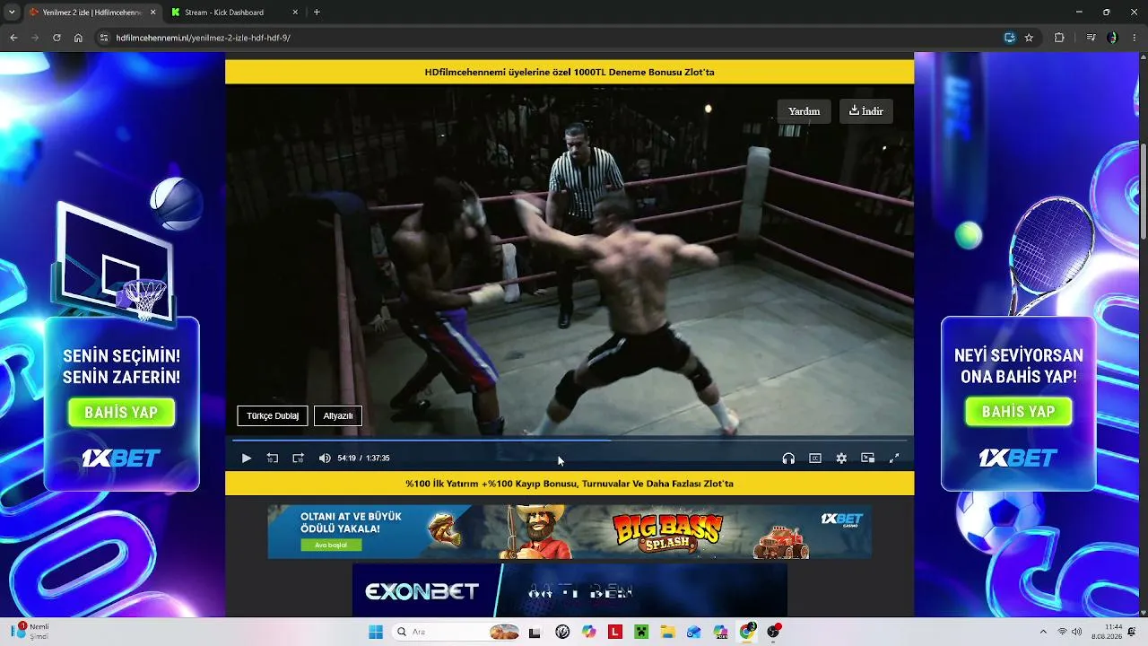1148x646 pixels.
Task: Open the %100 İlk Yatırım bonus banner
Action: [x=570, y=484]
